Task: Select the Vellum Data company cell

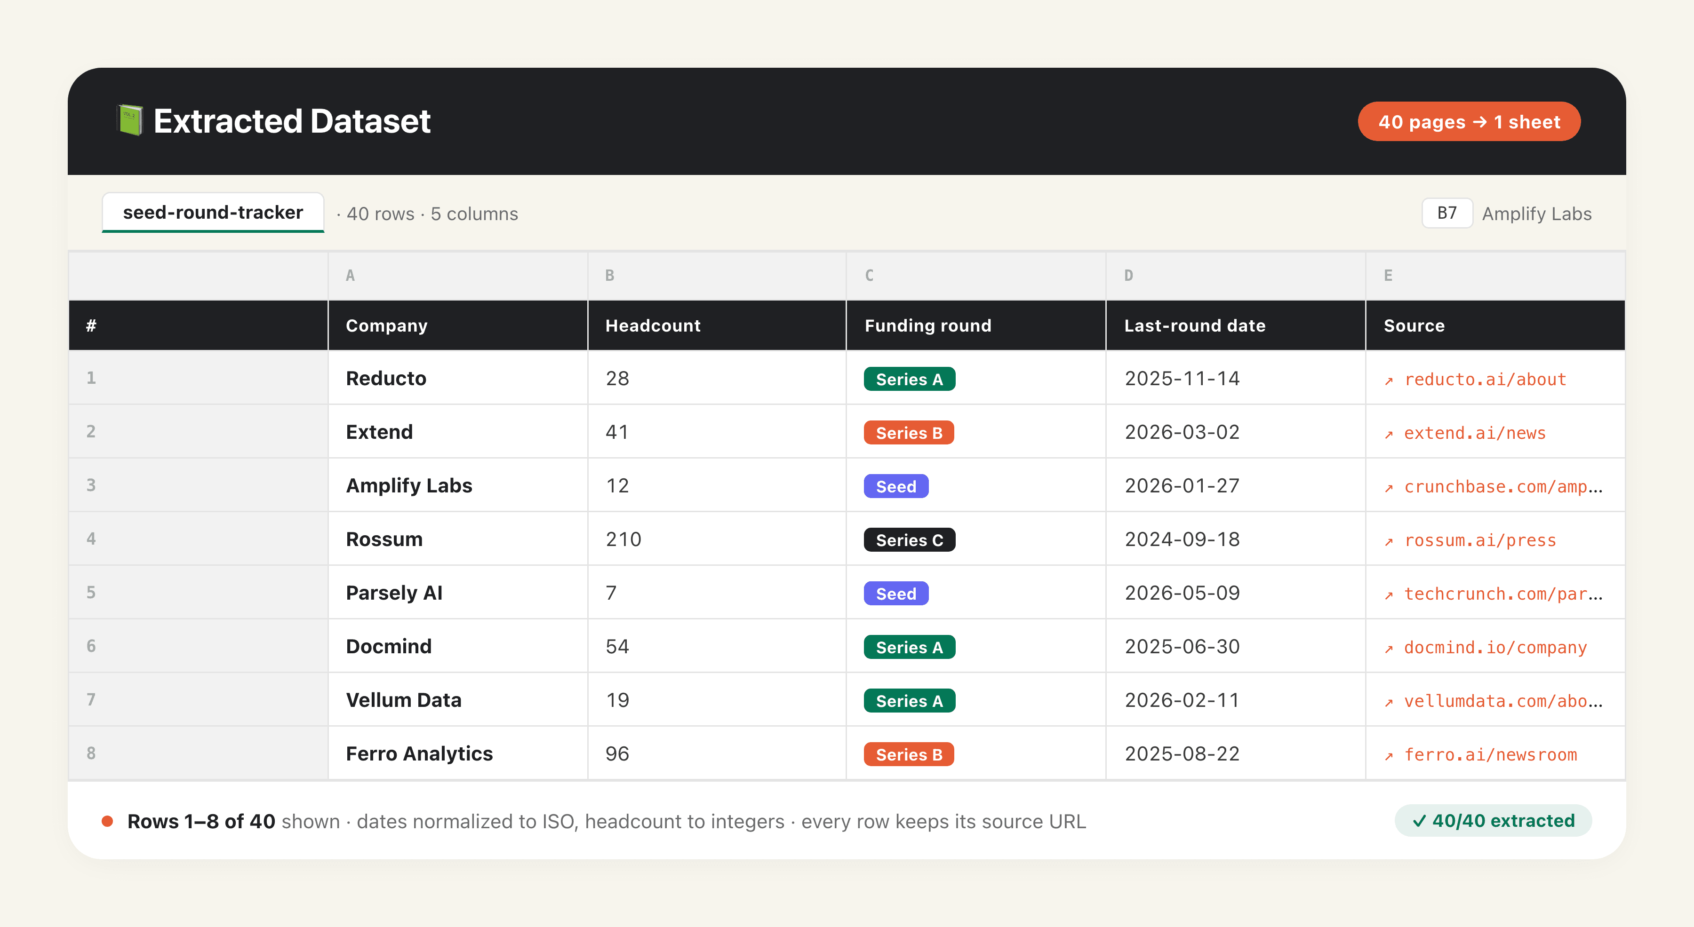Action: tap(458, 699)
